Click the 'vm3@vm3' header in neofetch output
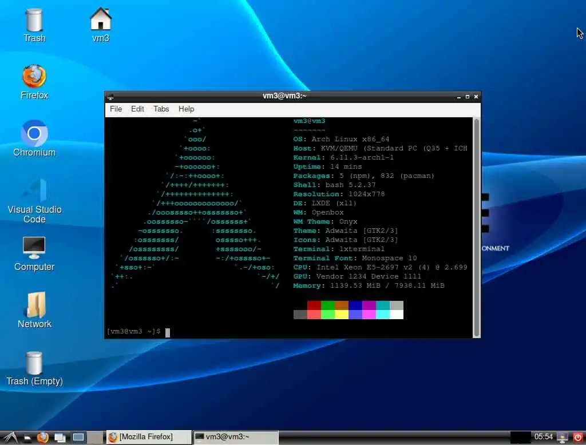 pyautogui.click(x=309, y=121)
